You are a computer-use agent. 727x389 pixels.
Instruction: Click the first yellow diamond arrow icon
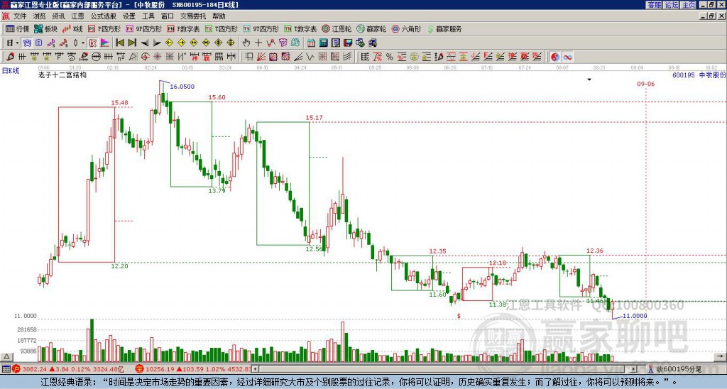coord(169,43)
